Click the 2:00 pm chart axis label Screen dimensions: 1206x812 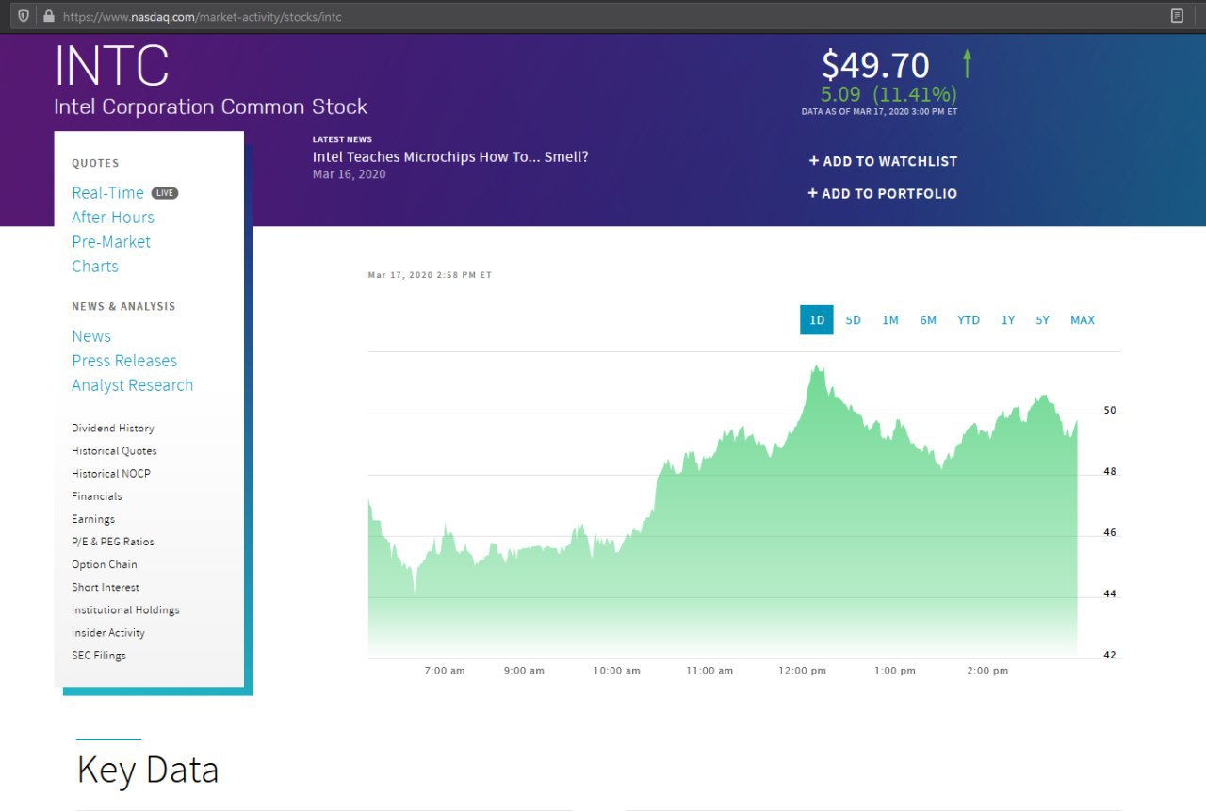pos(987,671)
